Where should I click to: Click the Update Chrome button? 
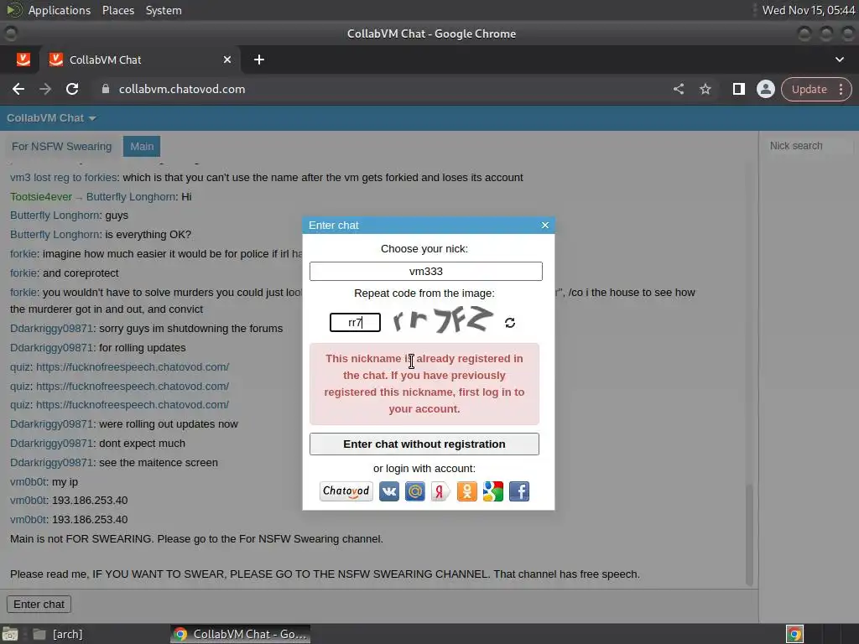pos(810,89)
